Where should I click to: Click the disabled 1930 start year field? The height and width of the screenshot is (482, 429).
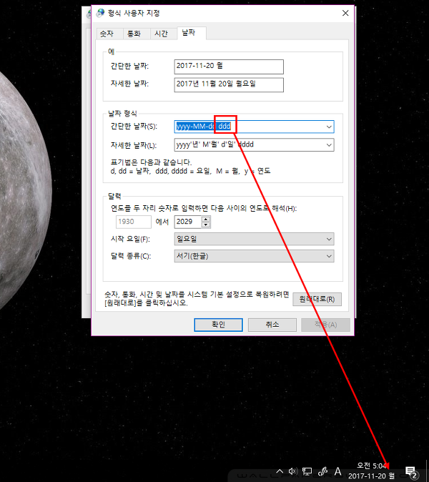click(134, 222)
